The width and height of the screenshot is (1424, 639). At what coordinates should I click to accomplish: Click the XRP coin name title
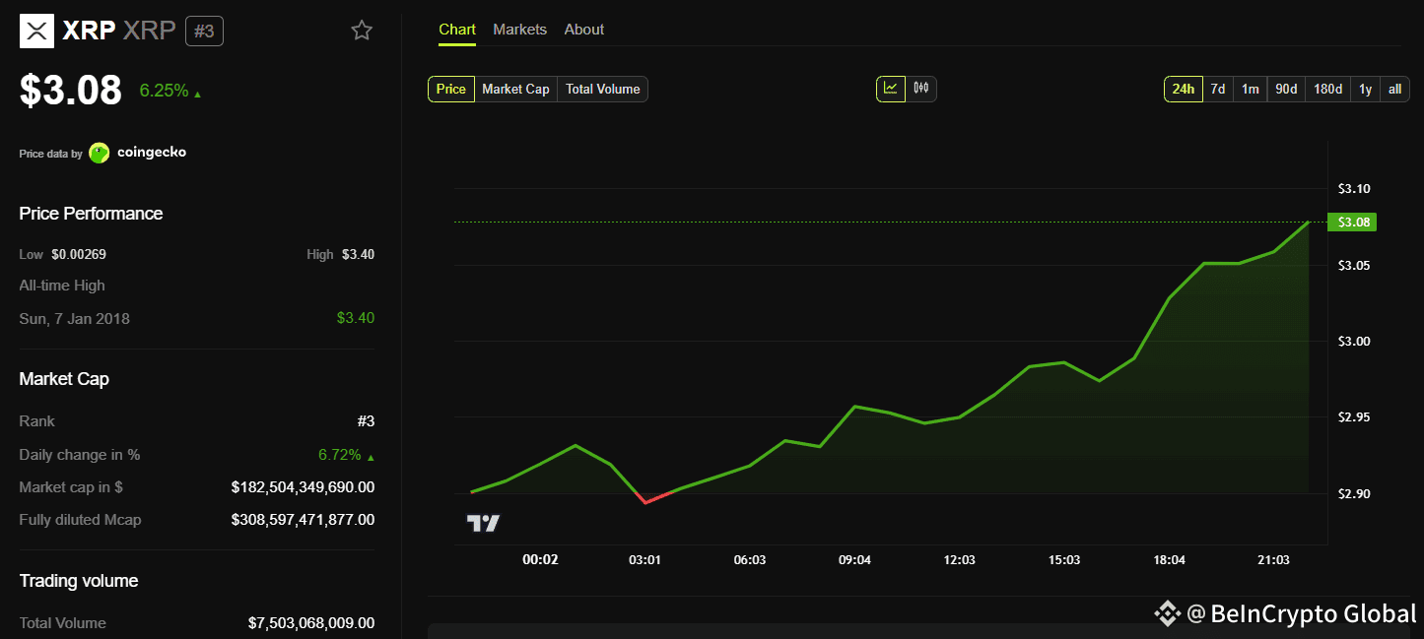89,32
